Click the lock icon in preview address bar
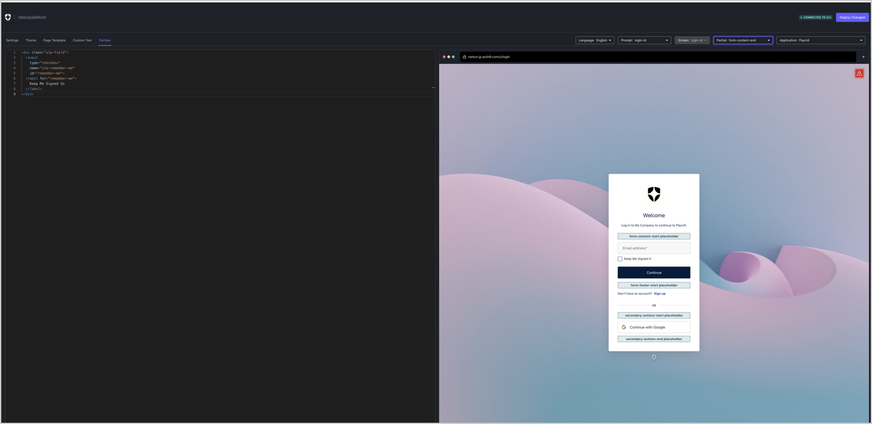Image resolution: width=872 pixels, height=424 pixels. (465, 56)
